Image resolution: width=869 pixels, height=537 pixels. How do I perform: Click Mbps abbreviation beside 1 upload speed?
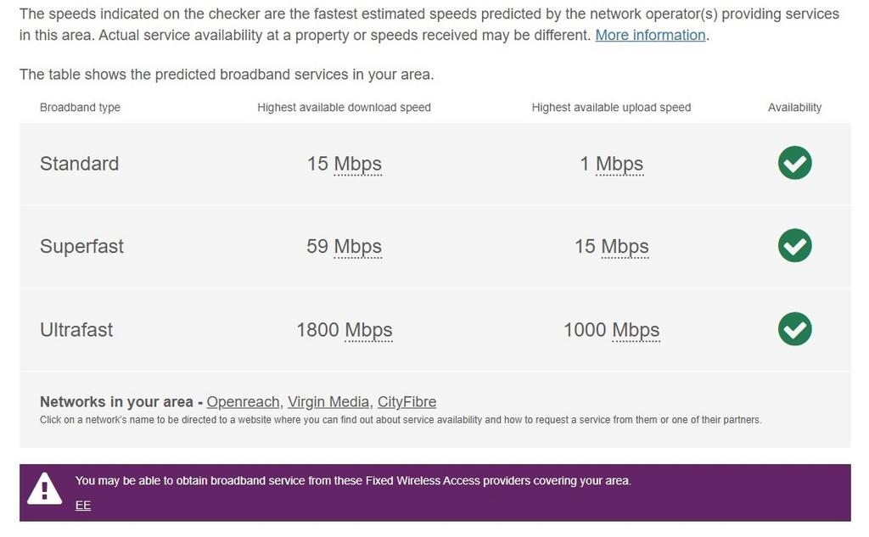619,164
